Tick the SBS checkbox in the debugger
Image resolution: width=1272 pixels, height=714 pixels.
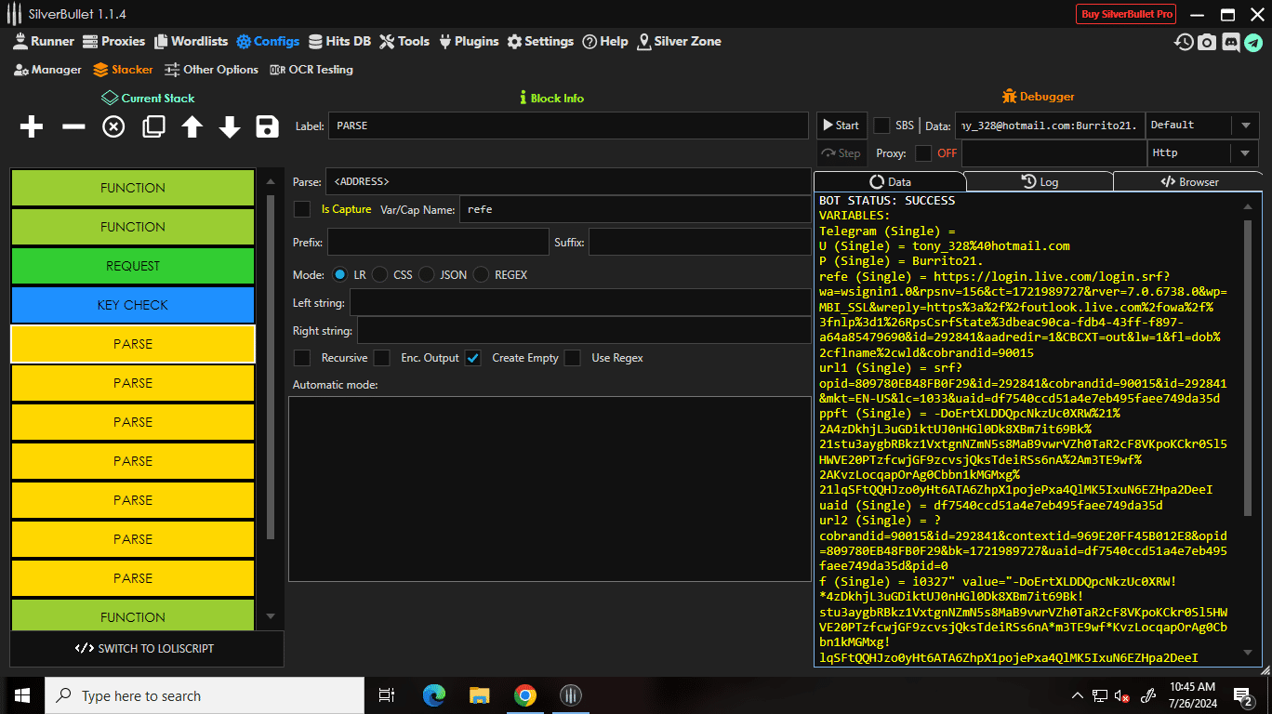[881, 126]
